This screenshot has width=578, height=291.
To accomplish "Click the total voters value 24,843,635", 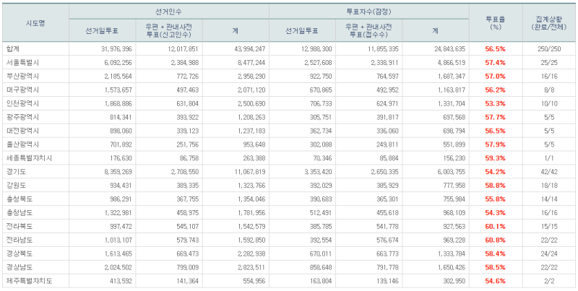I will (x=450, y=49).
